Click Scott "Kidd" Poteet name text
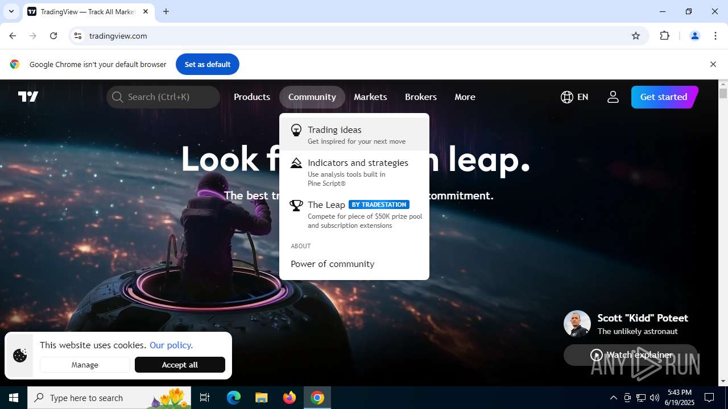This screenshot has width=728, height=409. 643,318
